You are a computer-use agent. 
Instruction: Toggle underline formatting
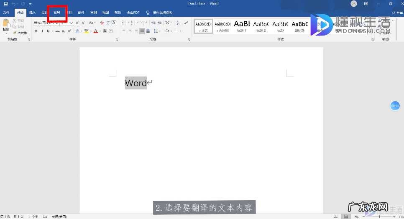pos(48,31)
